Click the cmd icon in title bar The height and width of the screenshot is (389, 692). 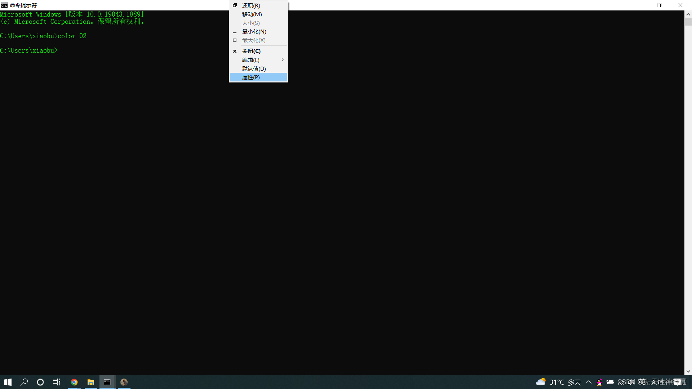click(4, 5)
